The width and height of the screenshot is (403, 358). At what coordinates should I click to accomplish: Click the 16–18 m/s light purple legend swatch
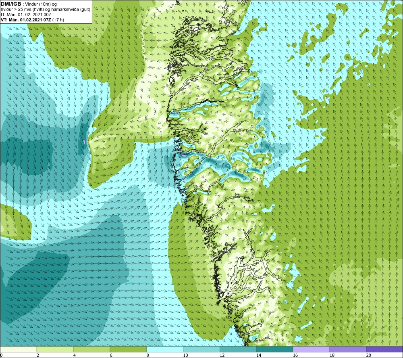coord(311,349)
